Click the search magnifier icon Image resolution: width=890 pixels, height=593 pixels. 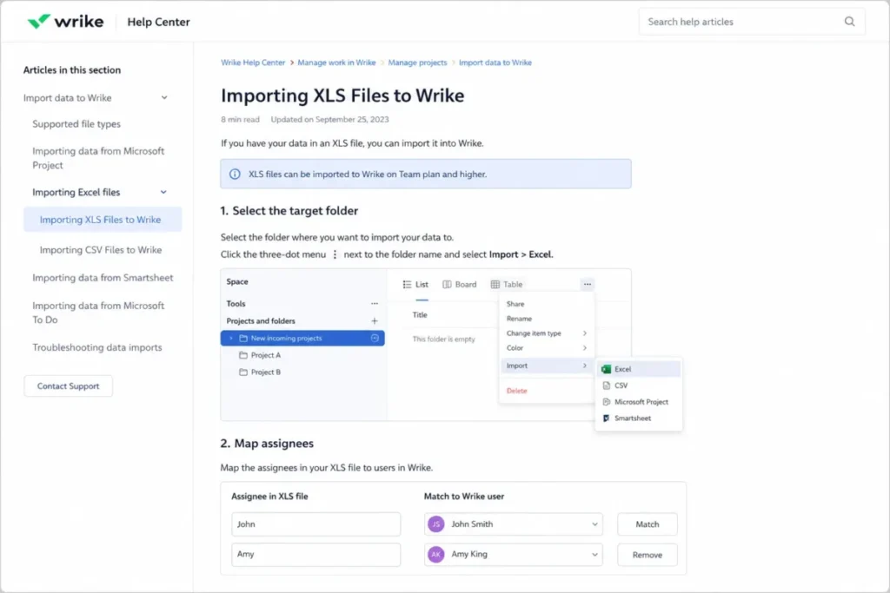click(849, 22)
